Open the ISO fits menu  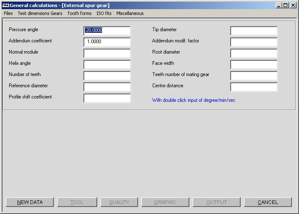click(x=104, y=13)
